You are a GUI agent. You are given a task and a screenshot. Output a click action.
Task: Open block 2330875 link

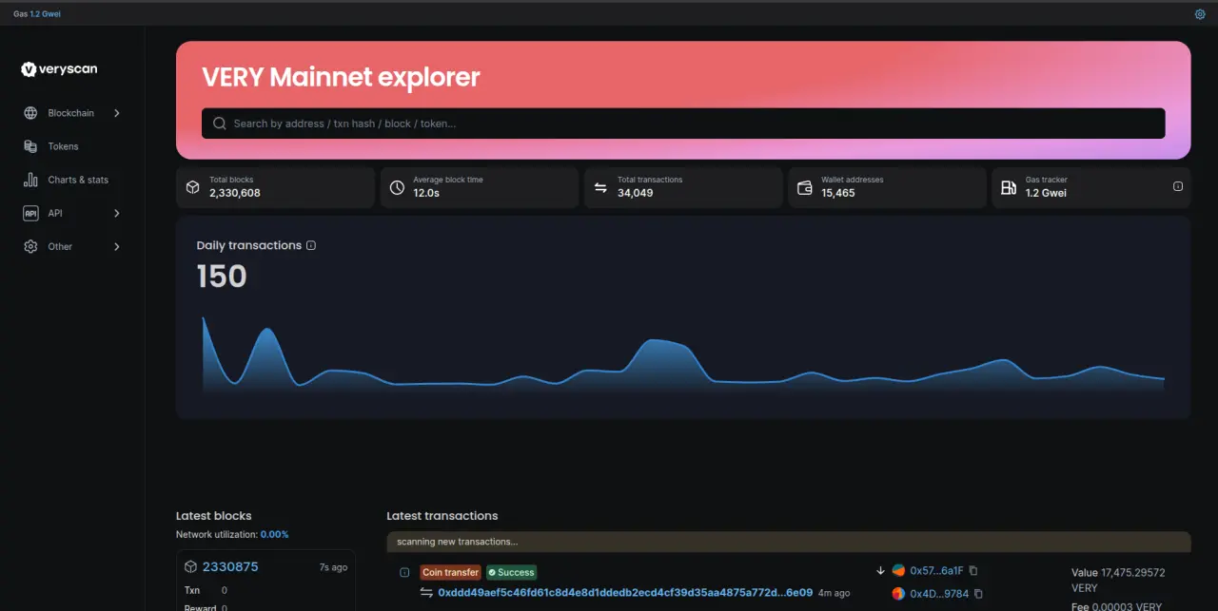(230, 566)
